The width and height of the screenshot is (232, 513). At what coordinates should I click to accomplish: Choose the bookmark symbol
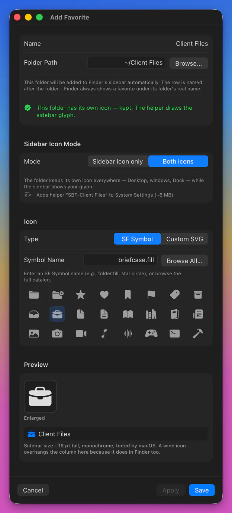128,295
